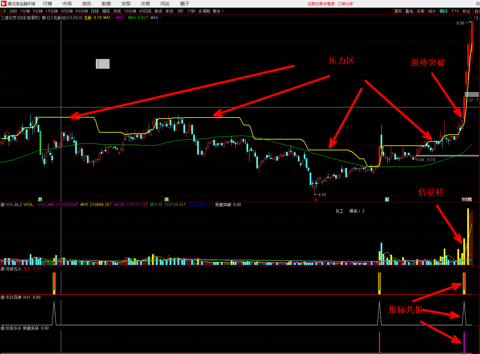Click the 4.55 low price label
This screenshot has width=480, height=354.
[x=322, y=195]
